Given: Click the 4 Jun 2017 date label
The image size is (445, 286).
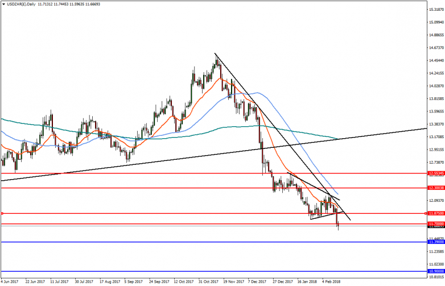Looking at the screenshot, I should pyautogui.click(x=9, y=282).
